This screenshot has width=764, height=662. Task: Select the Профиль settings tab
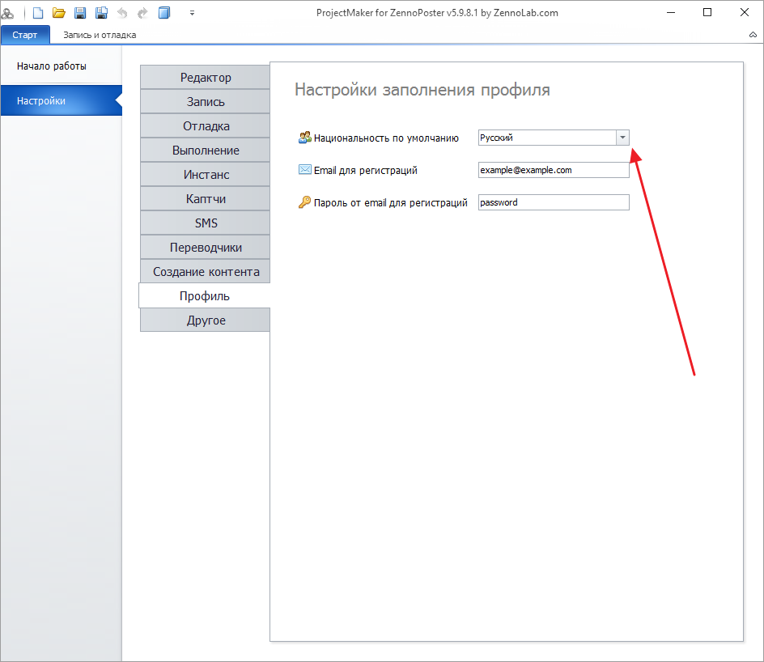pos(205,296)
